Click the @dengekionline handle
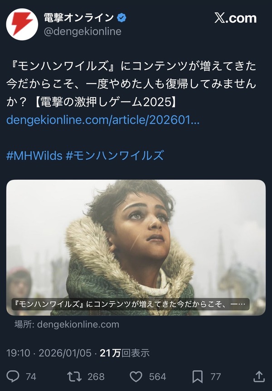 point(83,31)
